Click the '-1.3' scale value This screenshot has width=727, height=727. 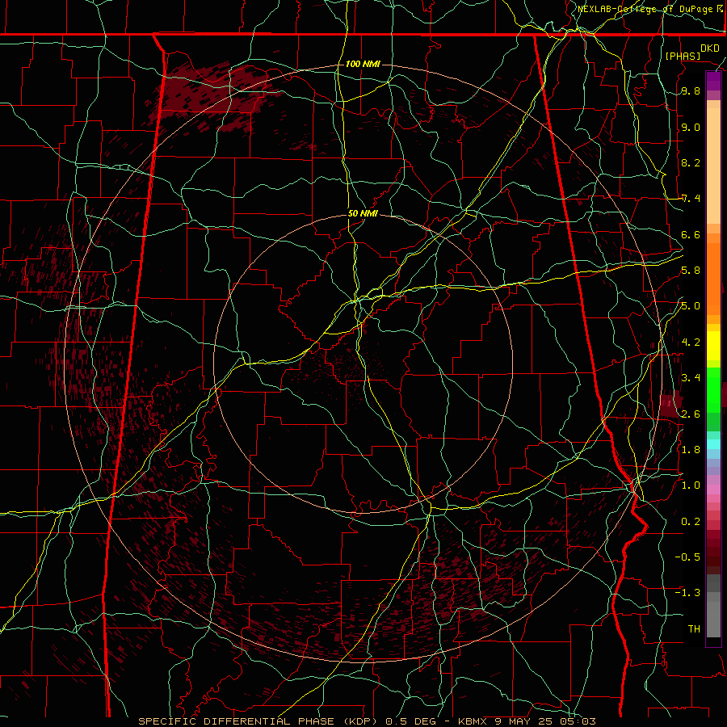coord(687,593)
